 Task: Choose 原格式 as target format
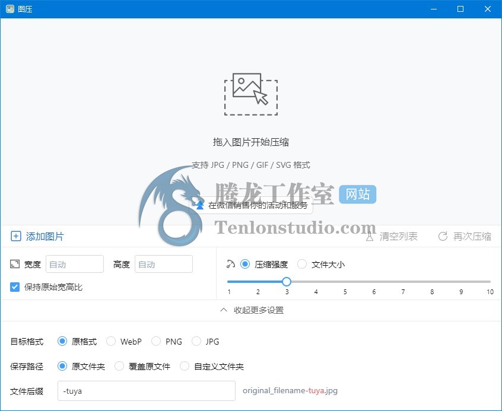(62, 341)
